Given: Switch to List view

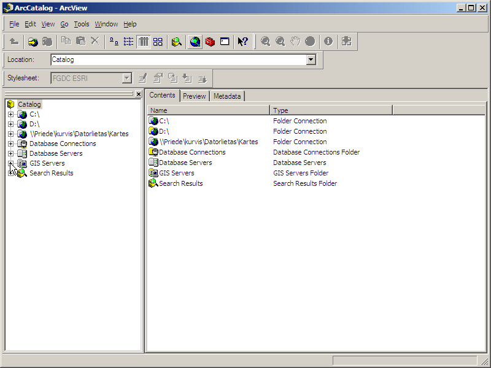Looking at the screenshot, I should pyautogui.click(x=128, y=41).
